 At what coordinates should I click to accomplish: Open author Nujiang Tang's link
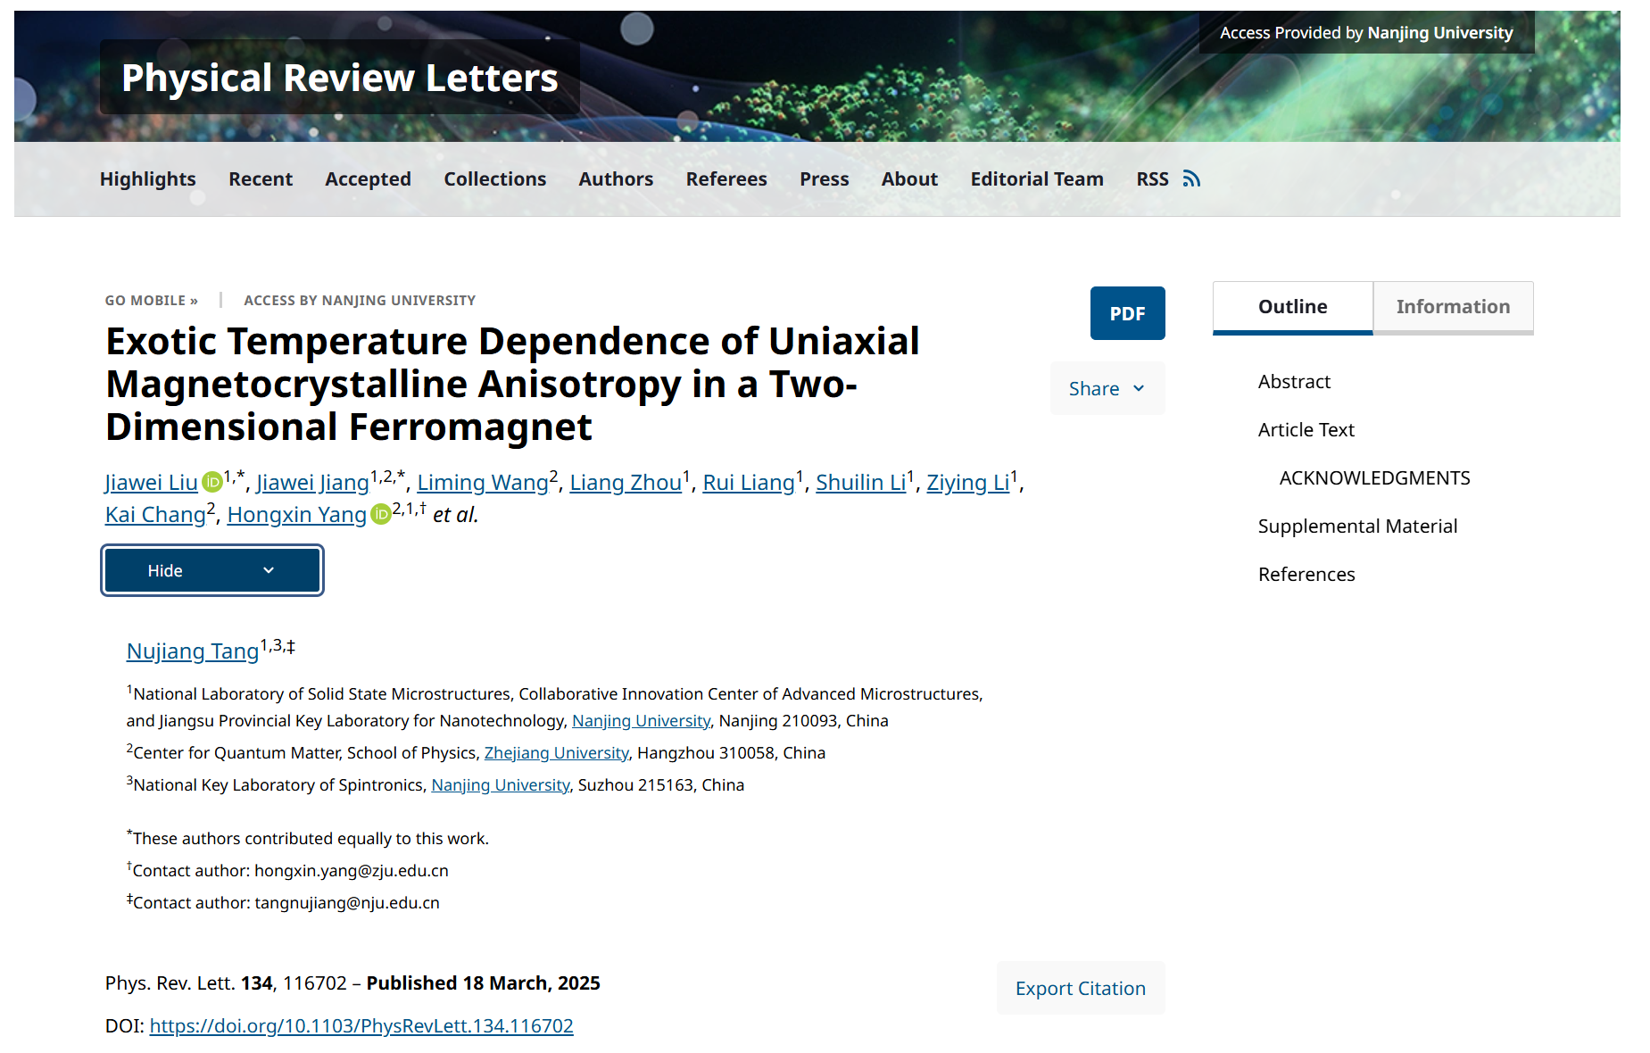193,651
